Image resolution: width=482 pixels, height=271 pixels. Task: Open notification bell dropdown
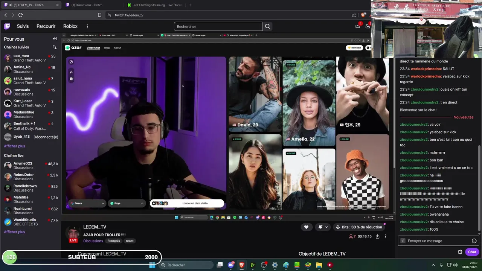[323, 227]
